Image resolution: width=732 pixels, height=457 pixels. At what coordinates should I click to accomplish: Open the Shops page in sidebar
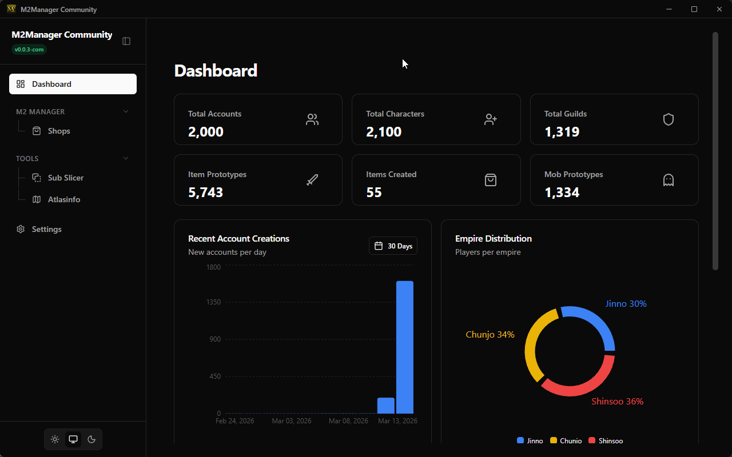pyautogui.click(x=59, y=131)
